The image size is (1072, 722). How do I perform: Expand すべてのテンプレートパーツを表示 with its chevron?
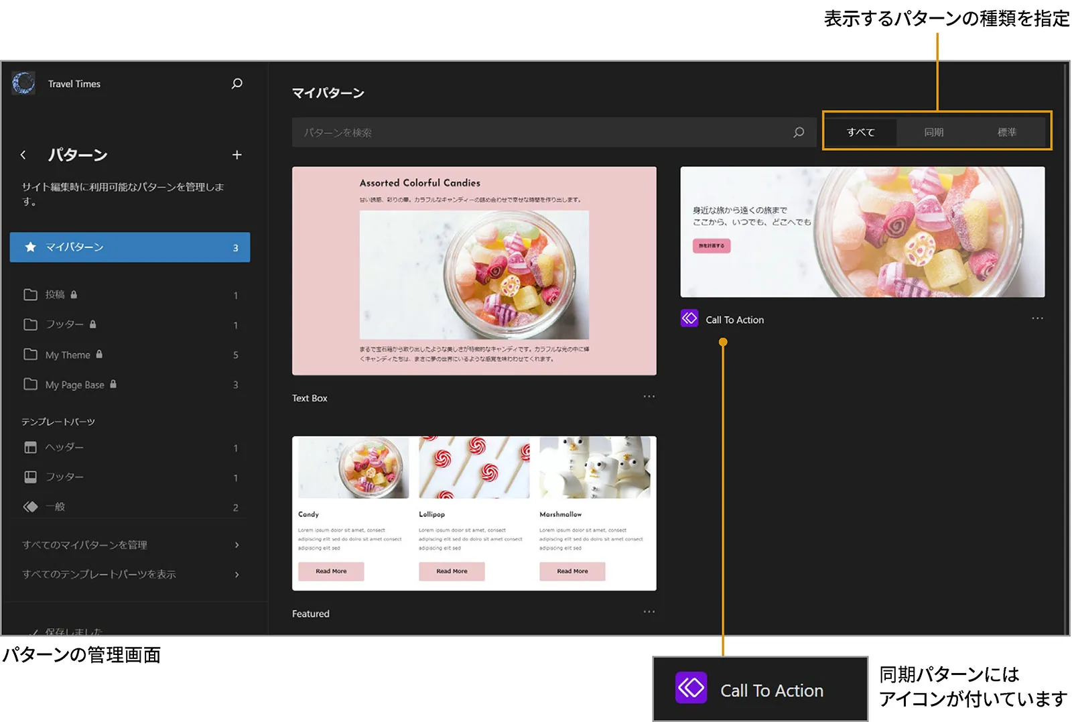pyautogui.click(x=236, y=575)
